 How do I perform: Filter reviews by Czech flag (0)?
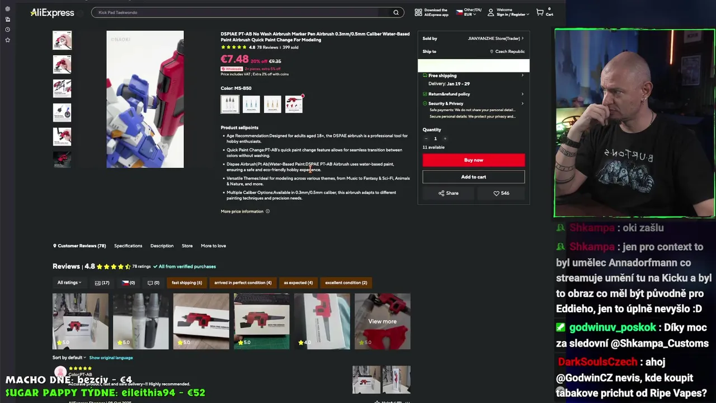tap(129, 283)
